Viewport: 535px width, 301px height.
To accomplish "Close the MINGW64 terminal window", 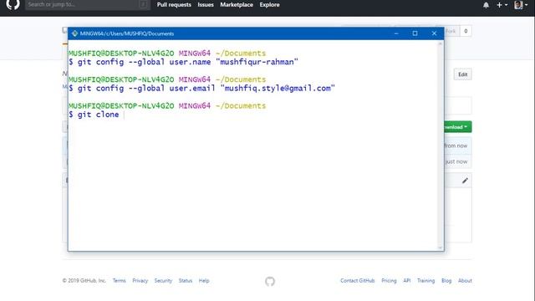I will click(x=434, y=33).
